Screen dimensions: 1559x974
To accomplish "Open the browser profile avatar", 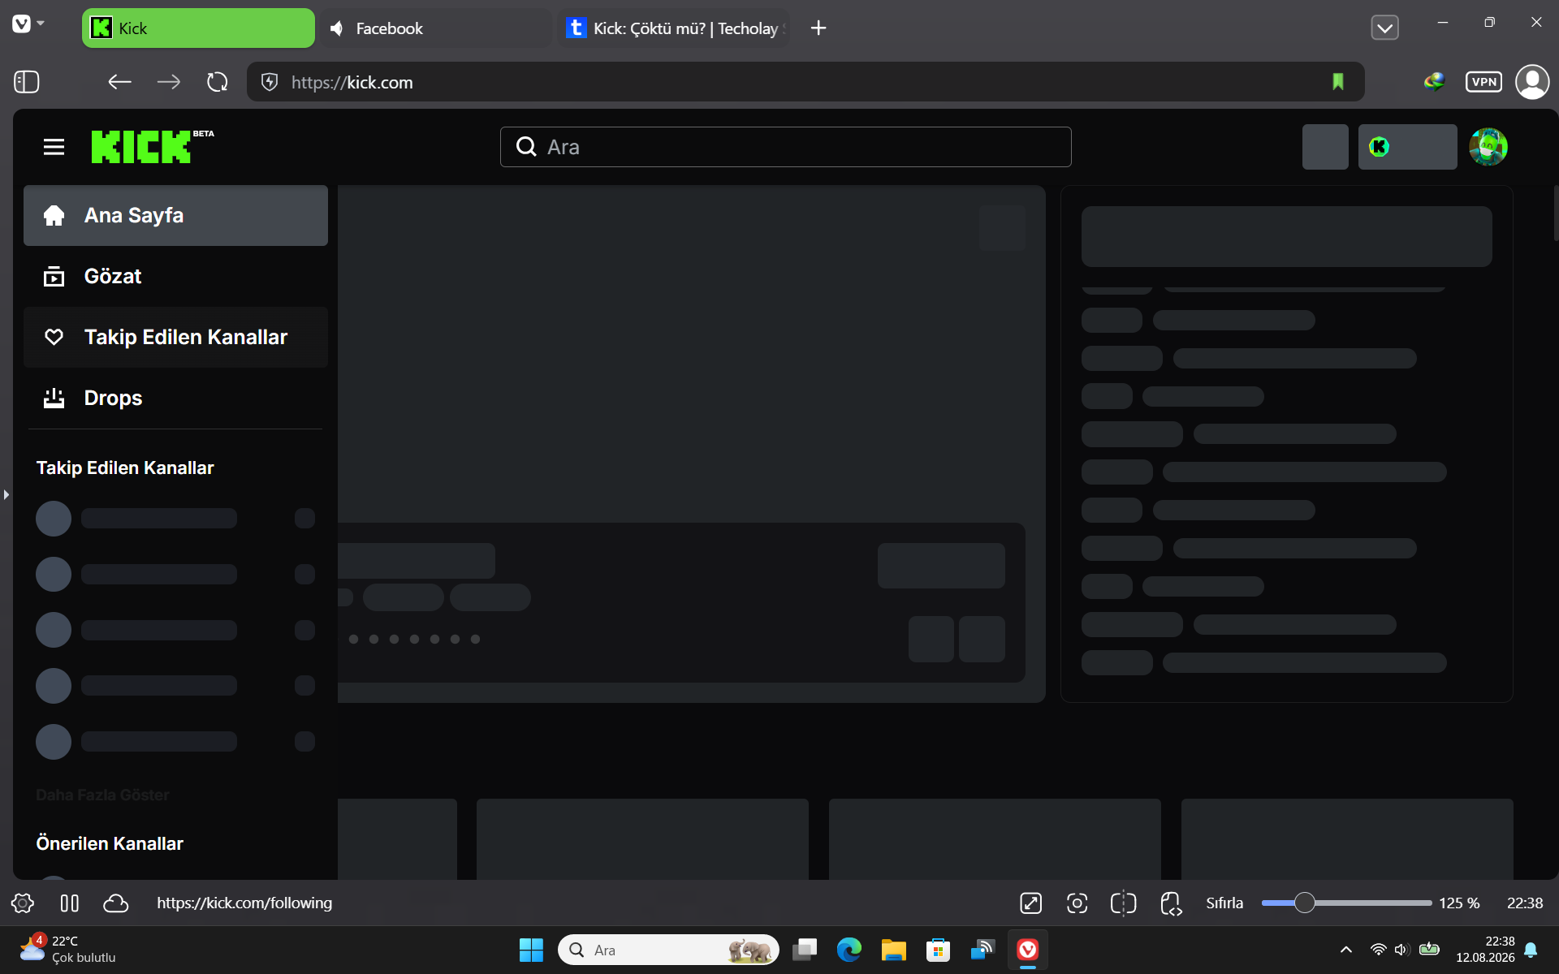I will 1532,82.
